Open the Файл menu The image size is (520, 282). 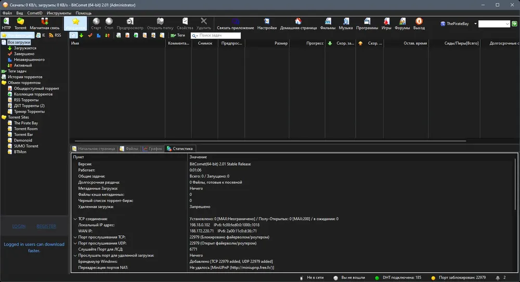tap(7, 14)
